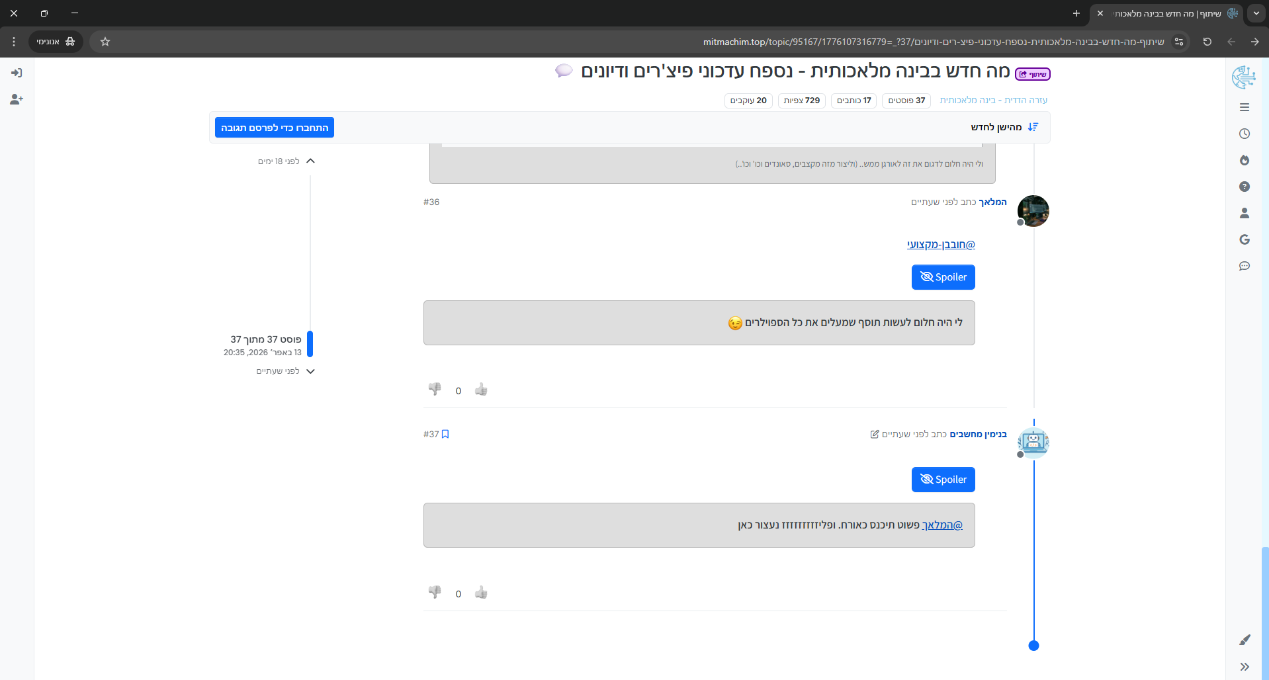Open the hamburger menu in sidebar
1269x680 pixels.
(1244, 107)
